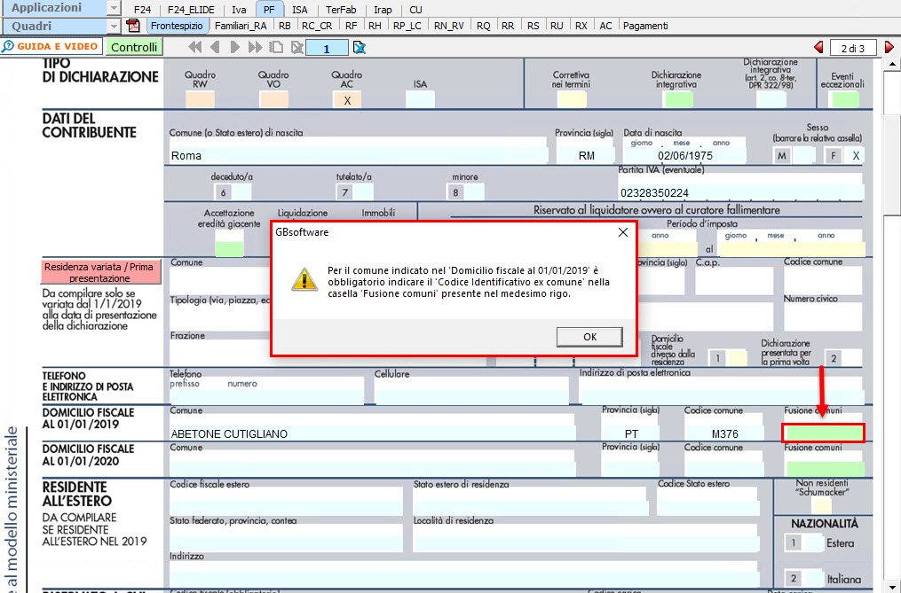
Task: Check the minore box 8
Action: 475,192
